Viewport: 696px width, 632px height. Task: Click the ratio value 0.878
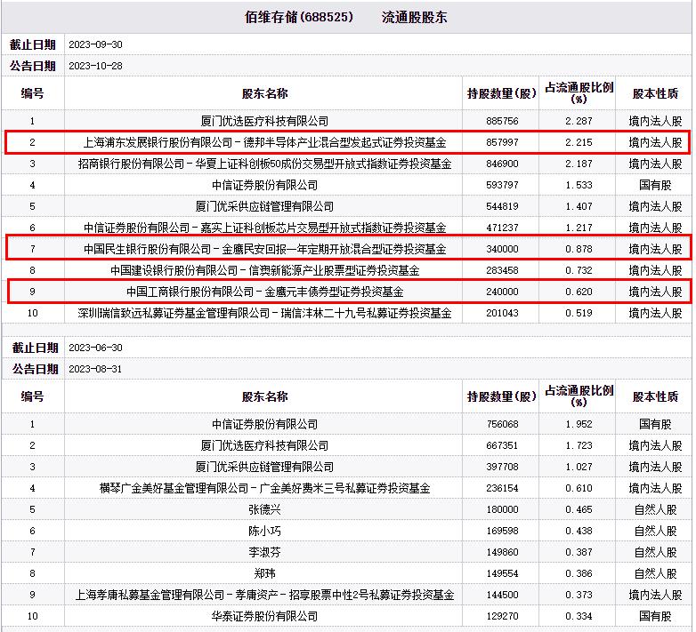[x=579, y=249]
